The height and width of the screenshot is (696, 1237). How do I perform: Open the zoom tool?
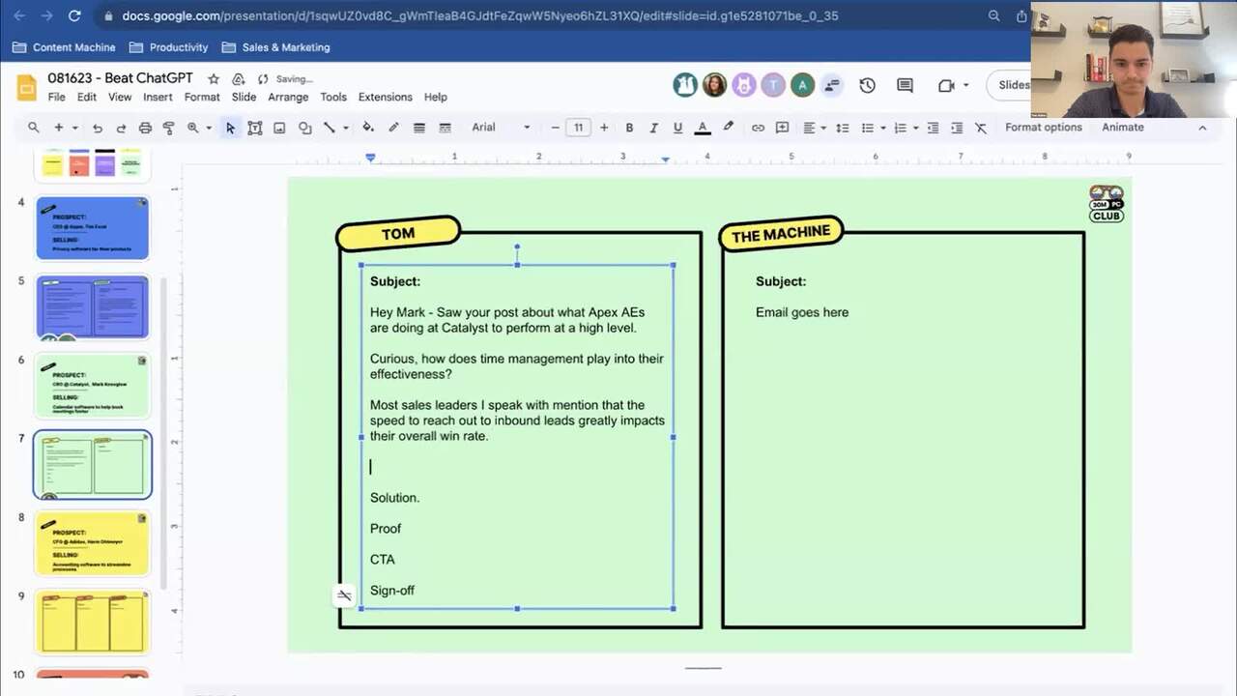coord(193,128)
